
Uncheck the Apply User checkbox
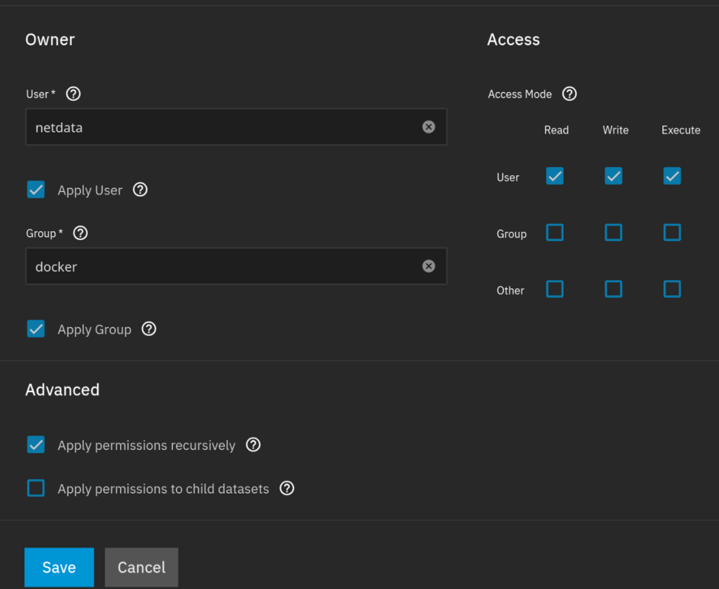pos(36,189)
